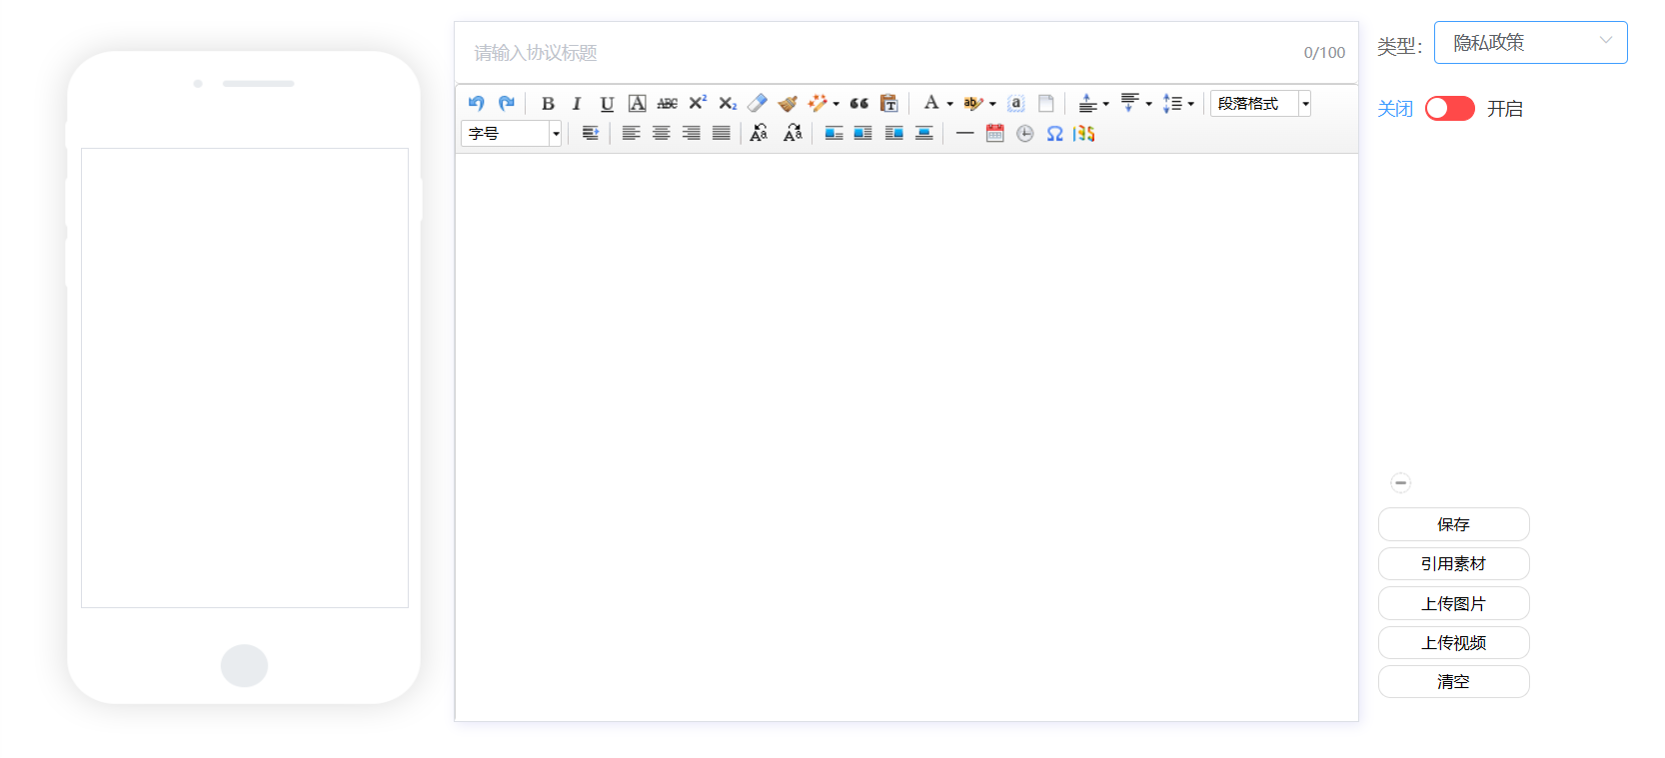This screenshot has width=1665, height=758.
Task: Apply subscript formatting
Action: click(x=728, y=103)
